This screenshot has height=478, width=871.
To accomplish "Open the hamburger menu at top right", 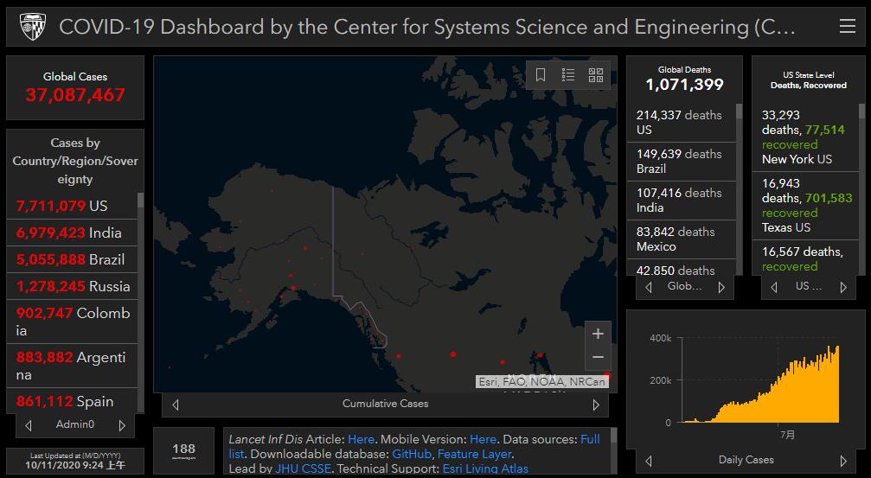I will tap(847, 27).
